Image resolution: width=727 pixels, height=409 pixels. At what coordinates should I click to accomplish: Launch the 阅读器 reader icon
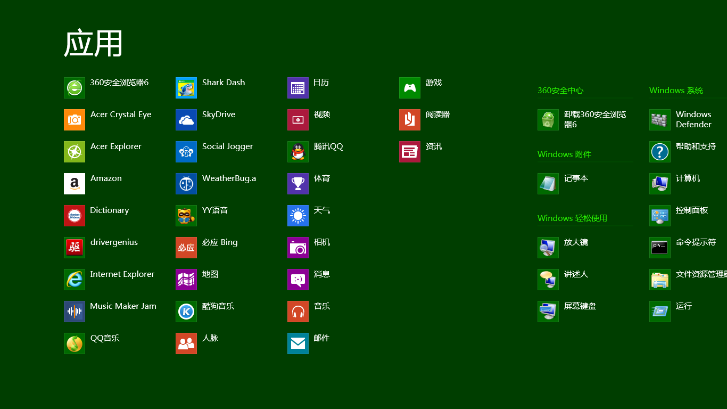410,120
